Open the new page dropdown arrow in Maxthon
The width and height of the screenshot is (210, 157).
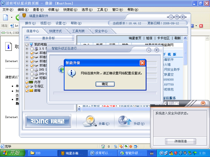[12, 17]
